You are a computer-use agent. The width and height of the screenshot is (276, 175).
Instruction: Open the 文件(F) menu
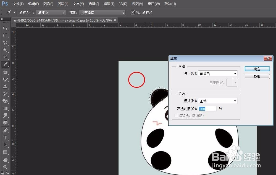click(18, 4)
